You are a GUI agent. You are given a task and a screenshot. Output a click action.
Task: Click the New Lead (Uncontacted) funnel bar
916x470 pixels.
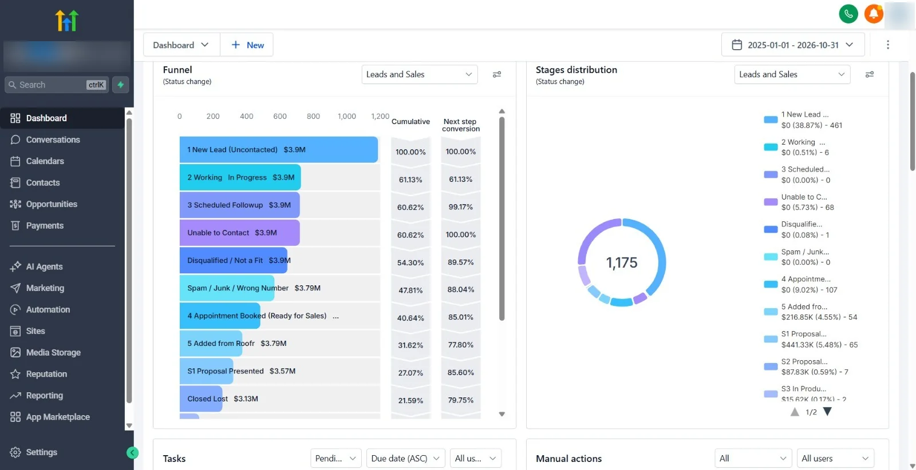279,150
